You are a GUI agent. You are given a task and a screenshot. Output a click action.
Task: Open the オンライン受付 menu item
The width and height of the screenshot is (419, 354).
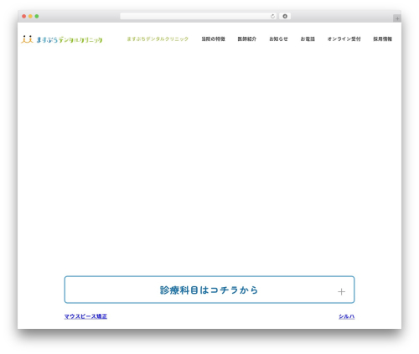coord(344,39)
